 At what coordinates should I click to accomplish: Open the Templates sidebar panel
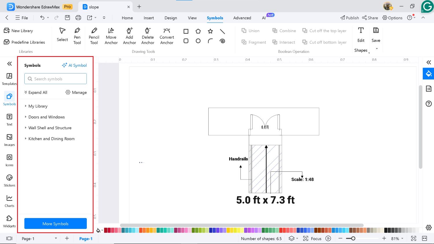coord(10,79)
